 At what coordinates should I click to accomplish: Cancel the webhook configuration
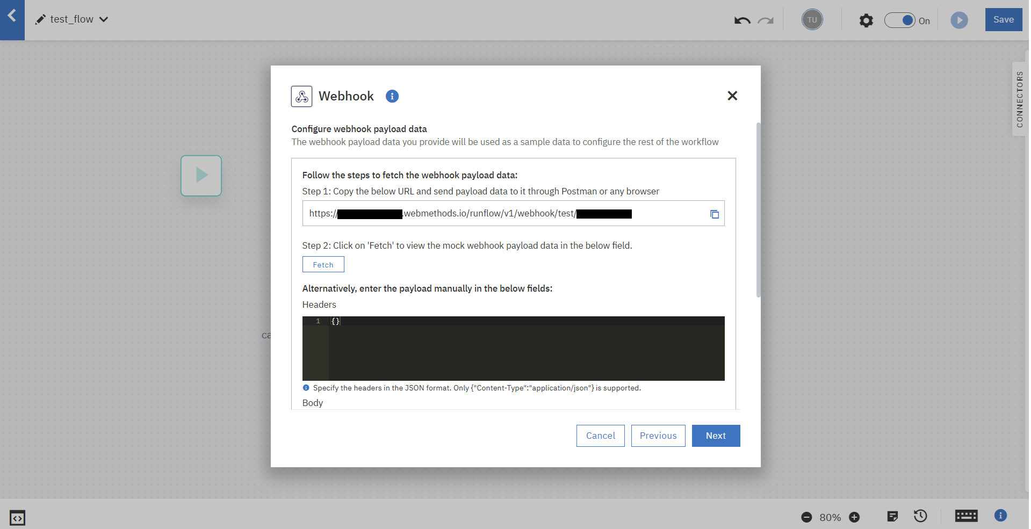(600, 436)
